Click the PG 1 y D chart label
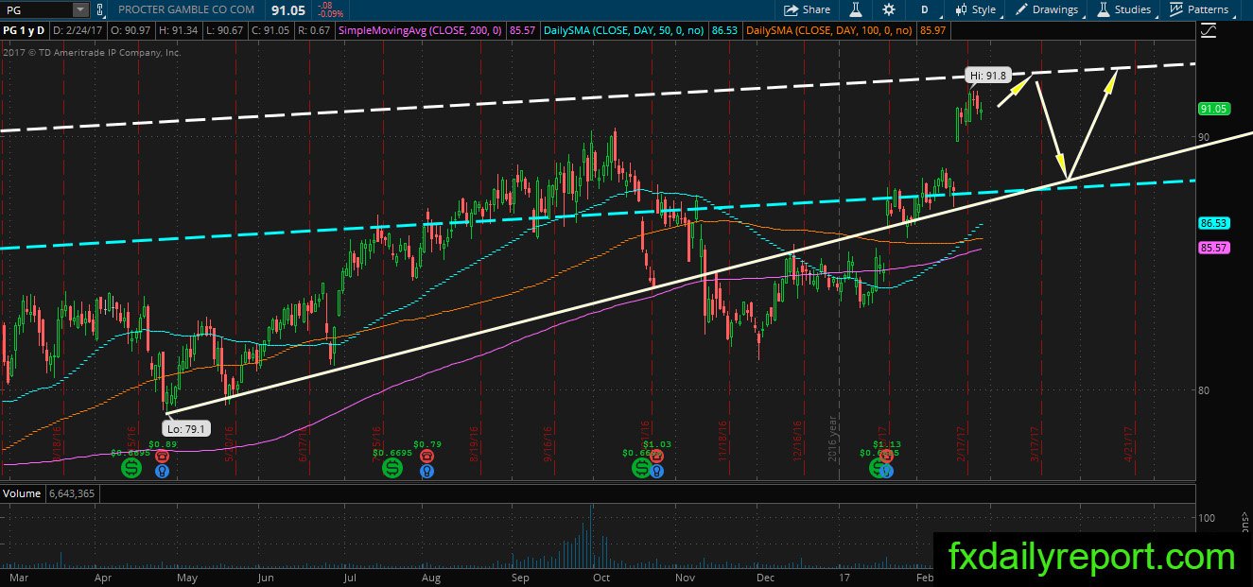The image size is (1253, 587). coord(22,31)
